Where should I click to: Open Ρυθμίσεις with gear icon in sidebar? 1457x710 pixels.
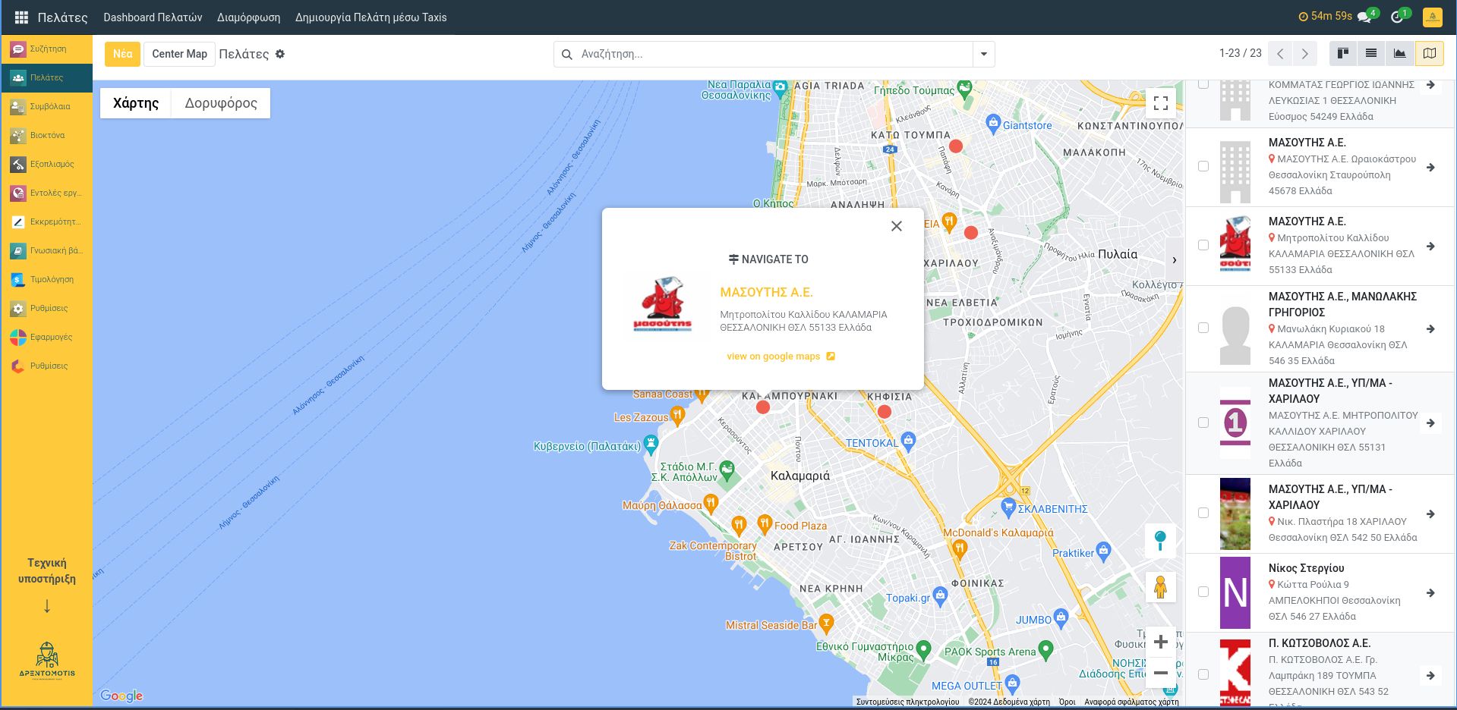click(47, 308)
